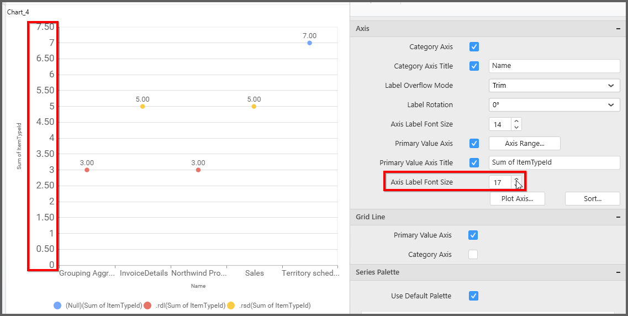
Task: Click the blue (Null) legend marker
Action: tap(57, 306)
